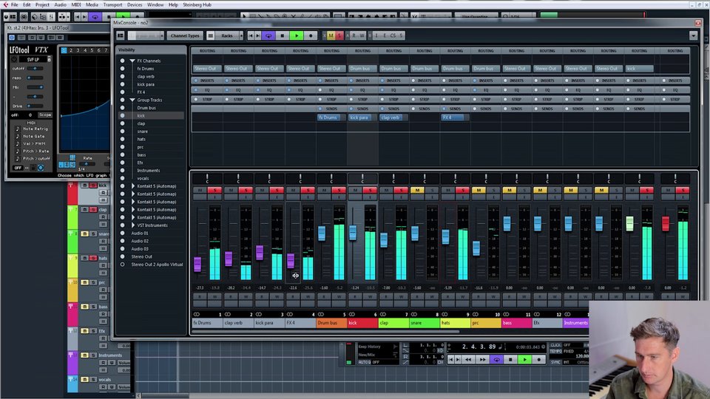
Task: Toggle Cycle in the bottom transport panel
Action: (497, 360)
